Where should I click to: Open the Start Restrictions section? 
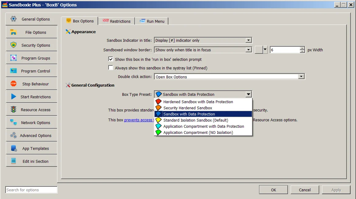pos(32,97)
